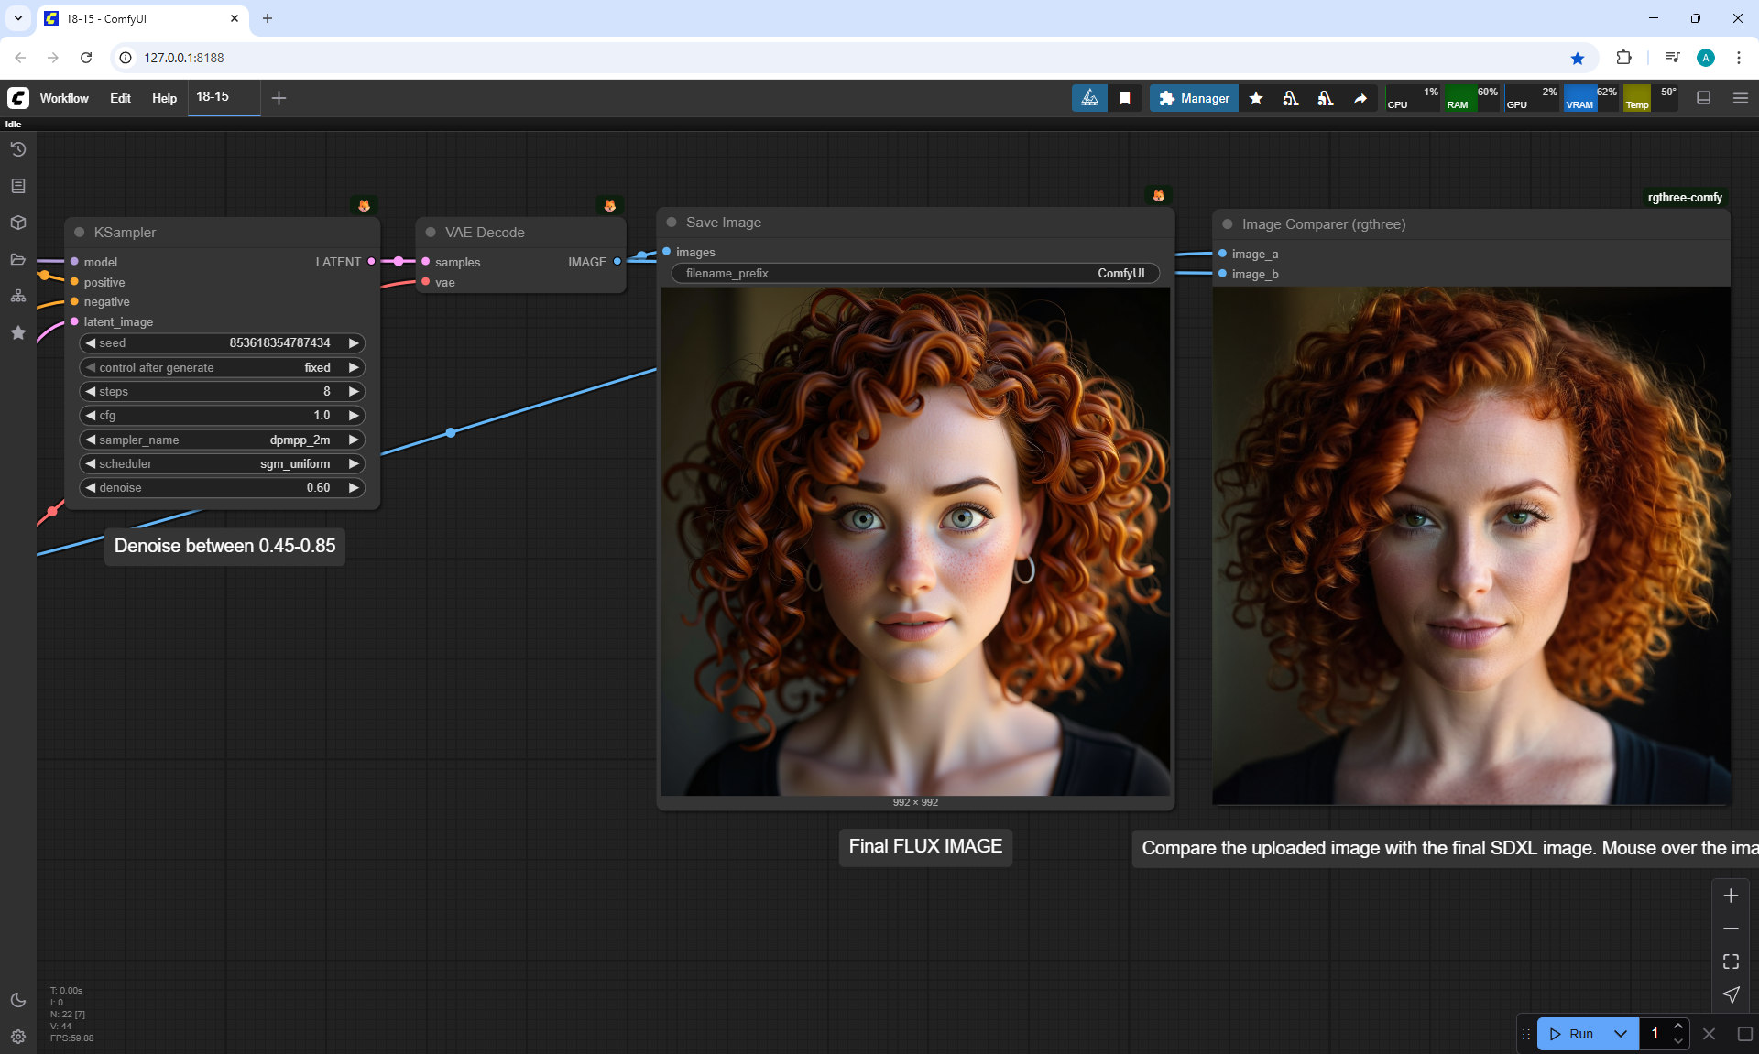Open the model library tree icon
The image size is (1759, 1054).
click(18, 296)
